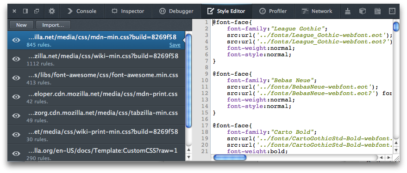Switch to the Console tab

coord(82,11)
